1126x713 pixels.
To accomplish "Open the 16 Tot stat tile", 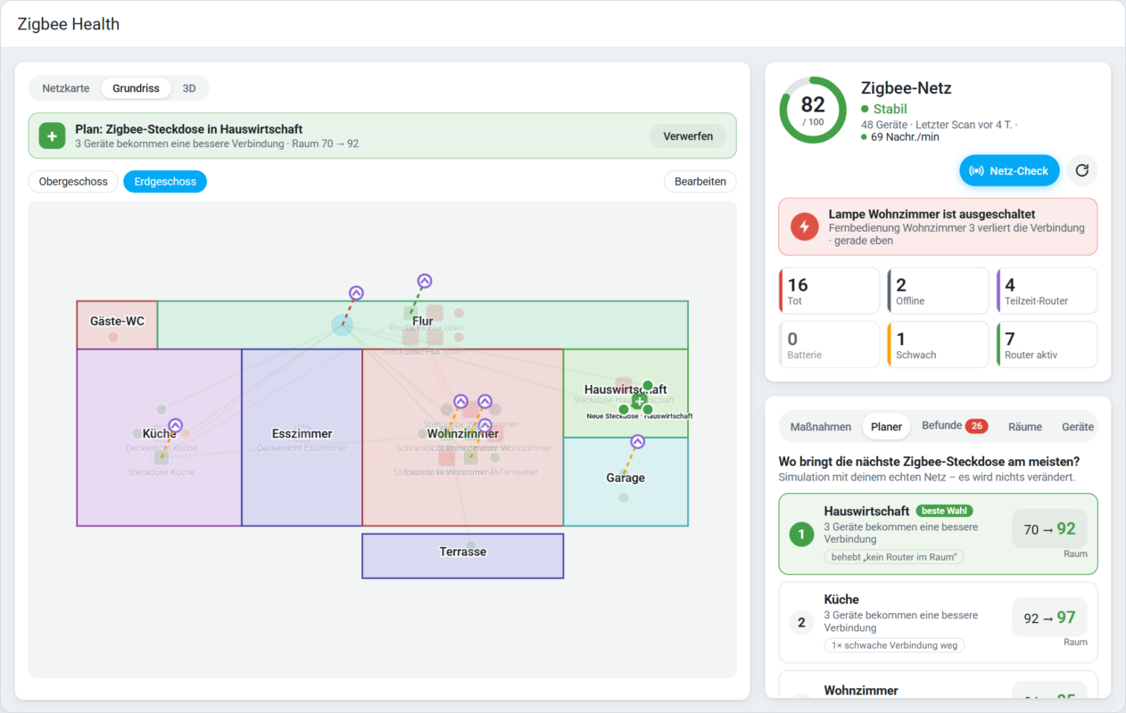I will pos(830,291).
